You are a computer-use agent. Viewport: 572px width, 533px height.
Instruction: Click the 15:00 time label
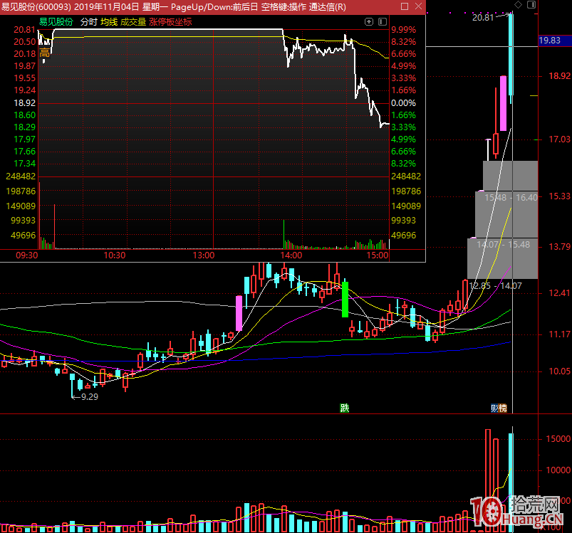coord(378,255)
